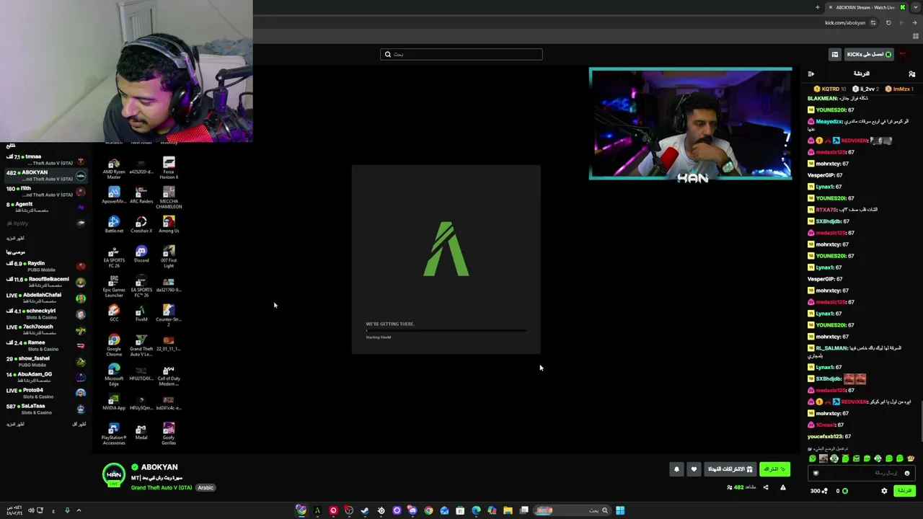This screenshot has height=519, width=923.
Task: Expand more recommended channels below SaLaTaaa
Action: point(15,425)
